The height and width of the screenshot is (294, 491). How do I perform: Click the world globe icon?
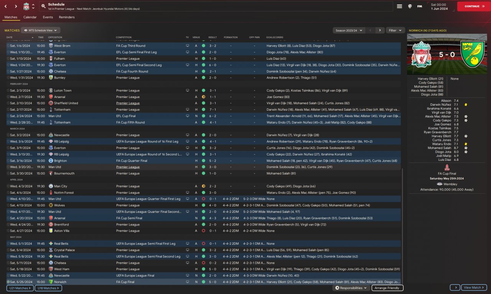(x=410, y=6)
